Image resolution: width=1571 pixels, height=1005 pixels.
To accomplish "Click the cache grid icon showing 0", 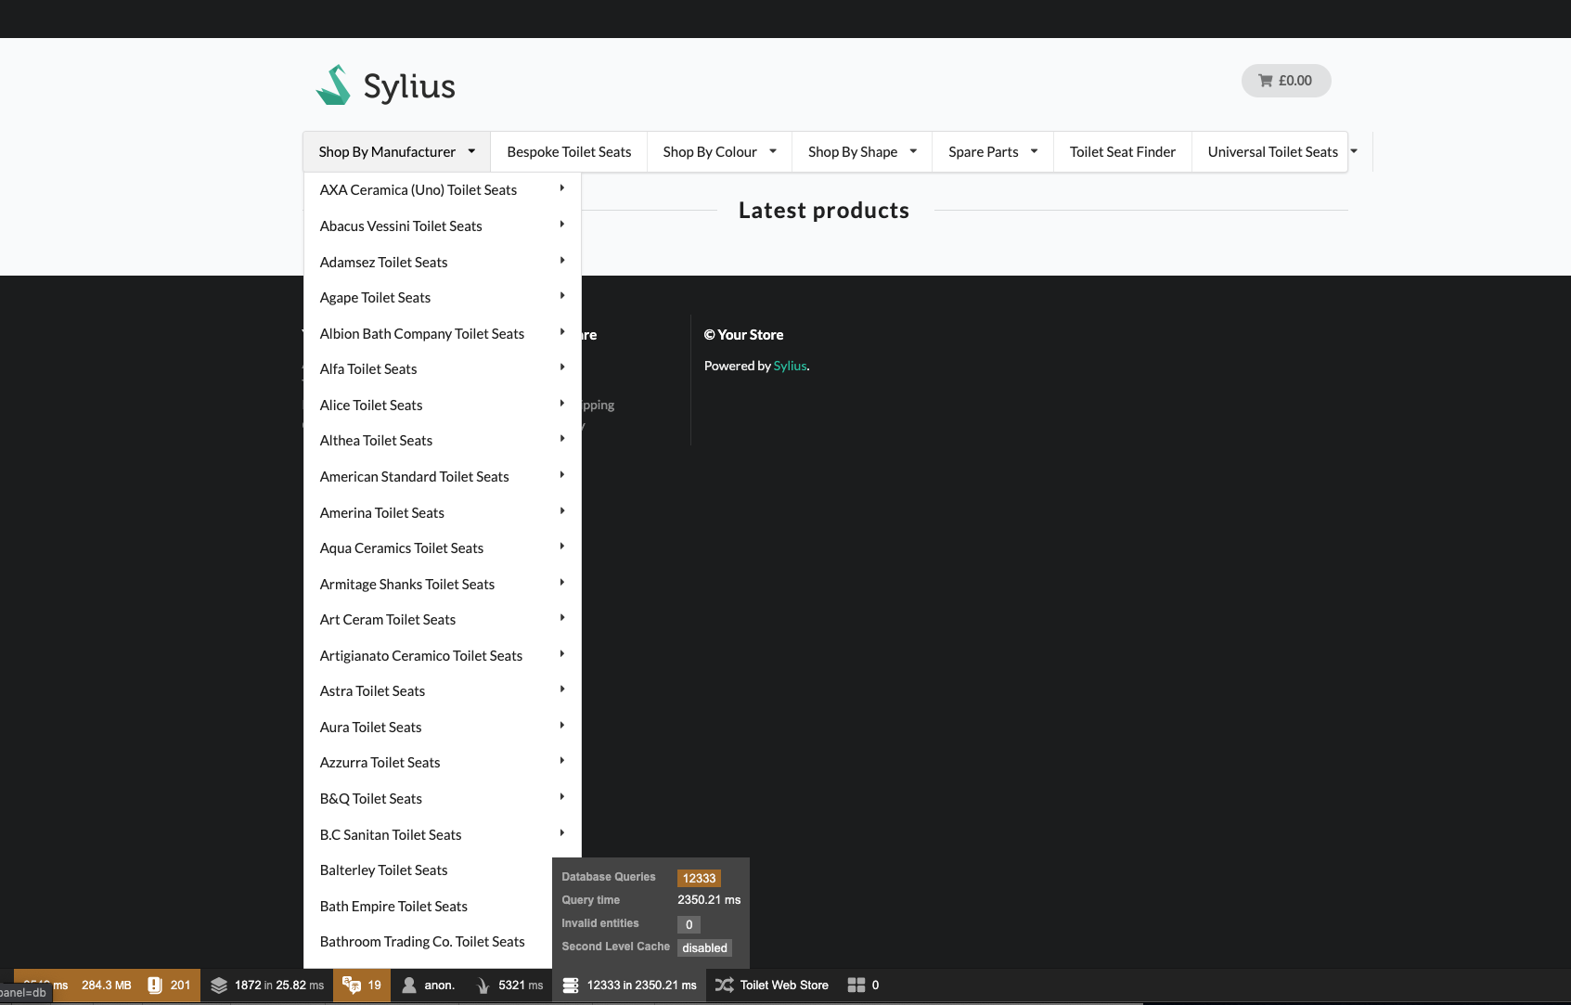I will coord(855,985).
